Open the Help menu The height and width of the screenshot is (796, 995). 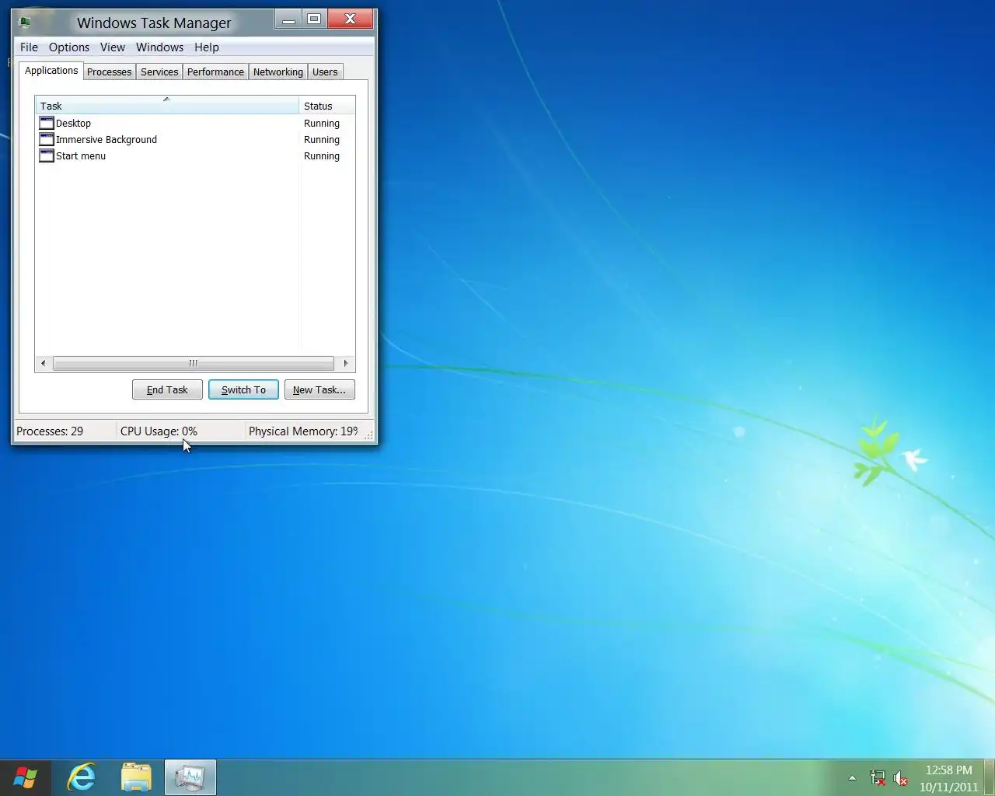(207, 47)
